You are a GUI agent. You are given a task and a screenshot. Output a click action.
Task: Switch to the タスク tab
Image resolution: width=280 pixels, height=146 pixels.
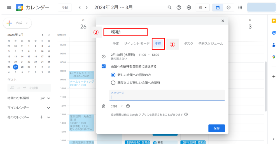[x=188, y=44]
